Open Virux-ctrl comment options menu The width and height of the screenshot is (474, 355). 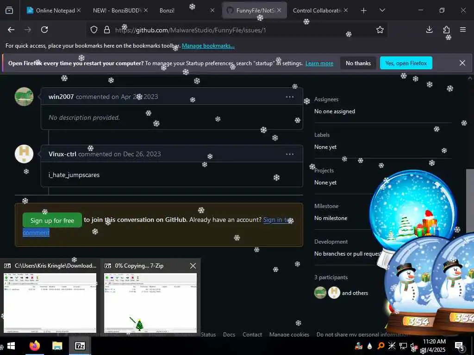(x=290, y=154)
